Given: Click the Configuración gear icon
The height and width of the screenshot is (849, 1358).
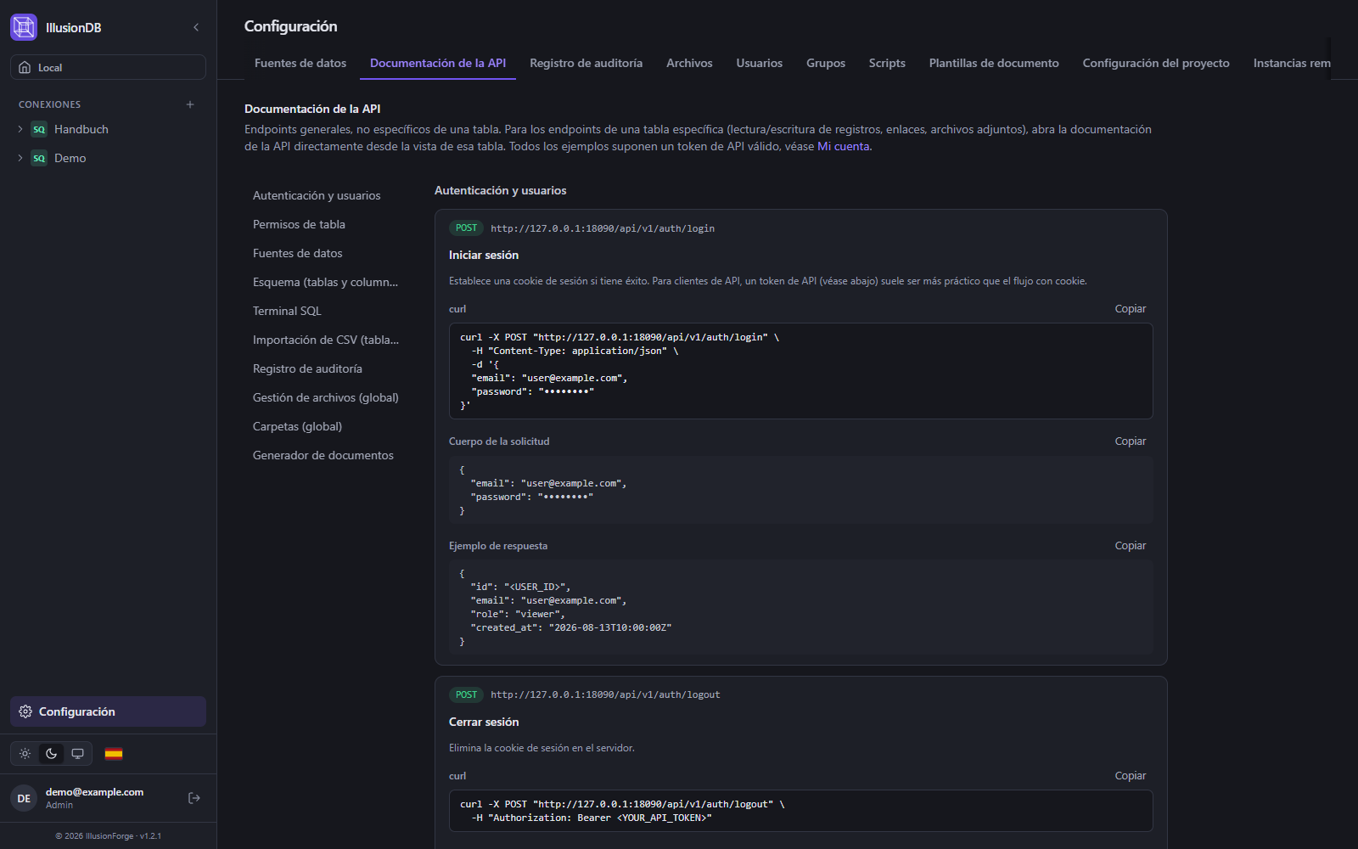Looking at the screenshot, I should click(25, 711).
